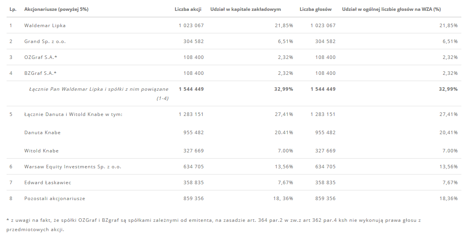Click the 'Udział w ogólnej liczbie głosów' header
The width and height of the screenshot is (466, 235).
coord(391,9)
